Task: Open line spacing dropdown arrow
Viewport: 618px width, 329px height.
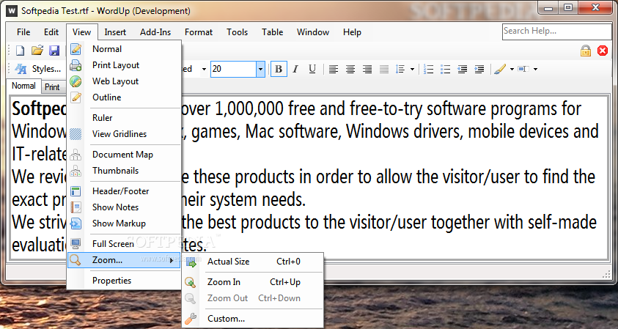Action: [412, 70]
